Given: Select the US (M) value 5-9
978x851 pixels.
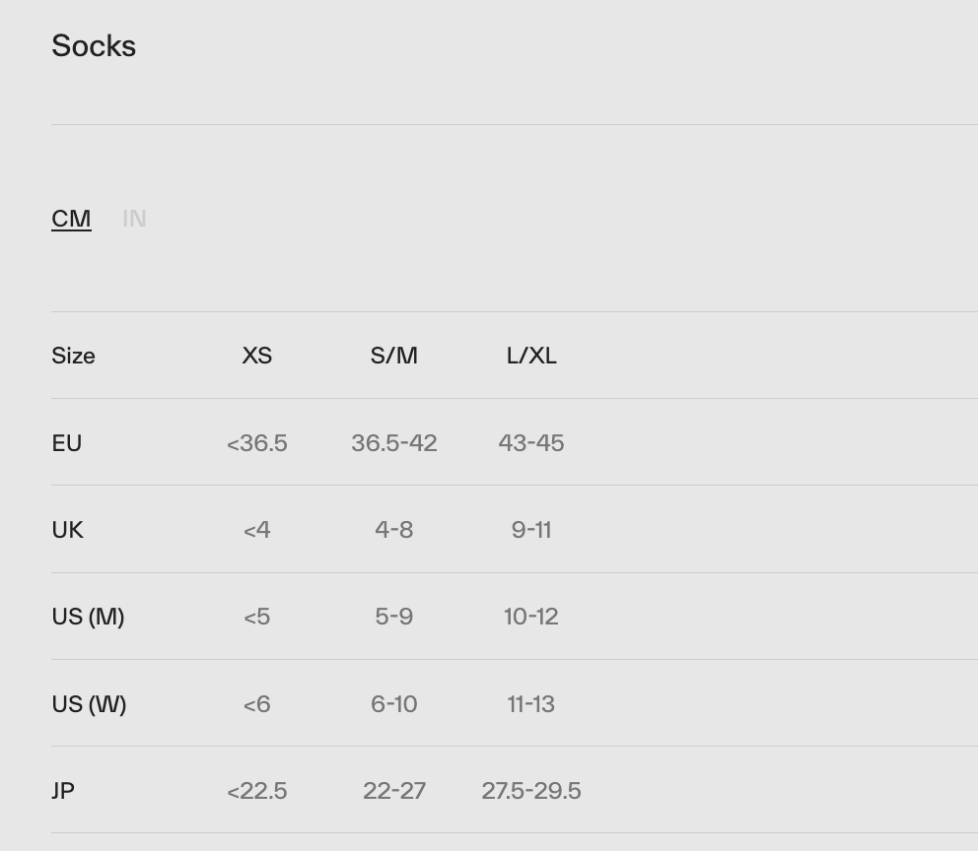Looking at the screenshot, I should pos(393,617).
